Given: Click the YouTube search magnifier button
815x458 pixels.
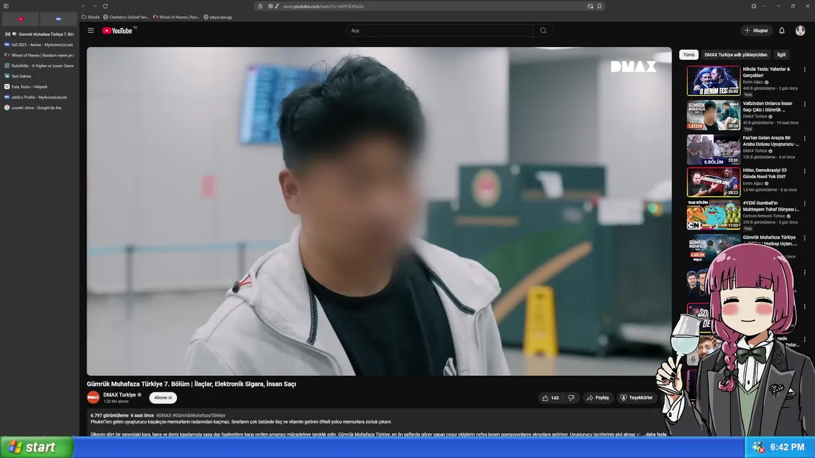Looking at the screenshot, I should (x=543, y=31).
